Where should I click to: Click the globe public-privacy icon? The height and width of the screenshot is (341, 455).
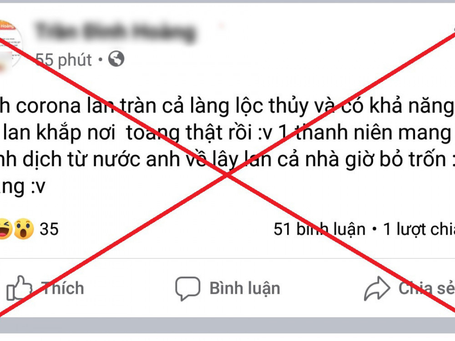click(116, 59)
